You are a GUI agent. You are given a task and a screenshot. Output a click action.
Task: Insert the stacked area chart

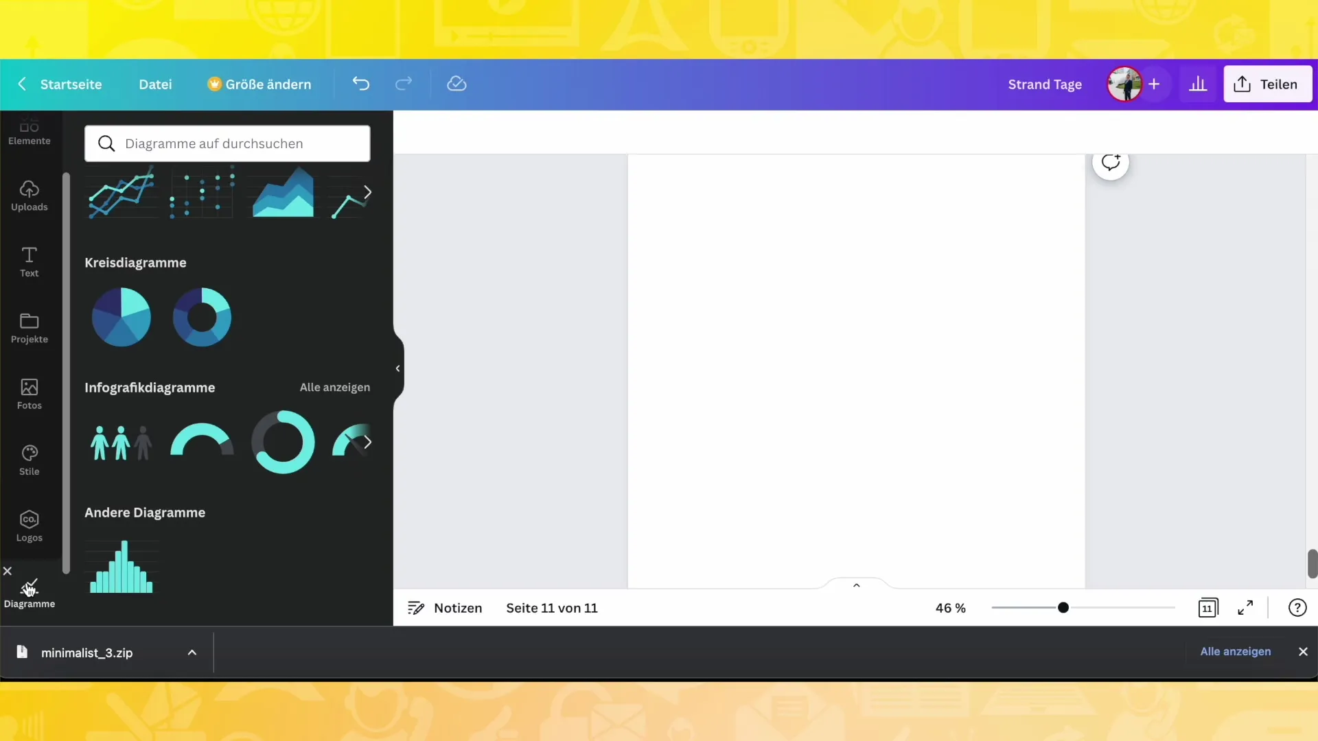(283, 192)
